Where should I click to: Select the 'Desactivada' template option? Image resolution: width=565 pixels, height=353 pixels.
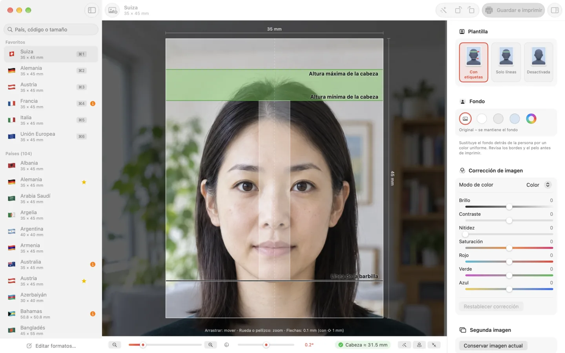pos(538,62)
